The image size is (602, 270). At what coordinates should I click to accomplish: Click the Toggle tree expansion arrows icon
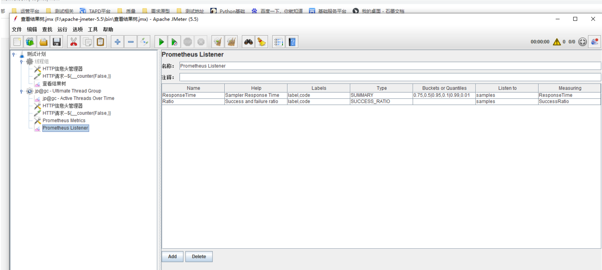point(144,42)
